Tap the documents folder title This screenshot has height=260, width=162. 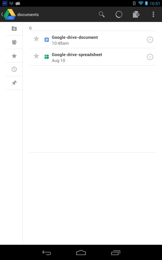click(28, 14)
